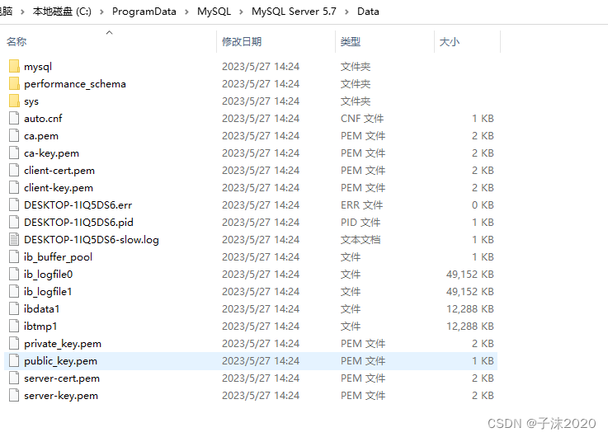Click the ib_logfile1 file icon

[x=14, y=291]
